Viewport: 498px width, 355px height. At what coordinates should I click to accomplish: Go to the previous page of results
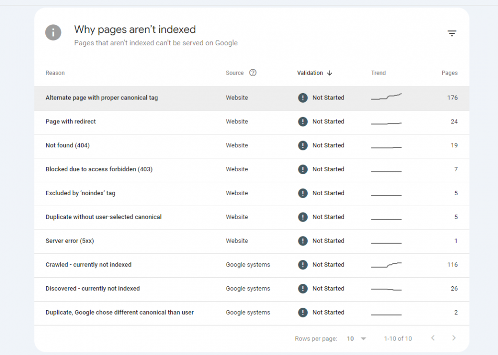pos(433,338)
